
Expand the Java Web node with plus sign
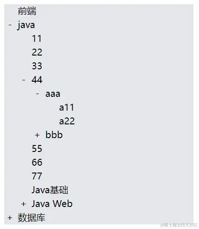(x=23, y=204)
